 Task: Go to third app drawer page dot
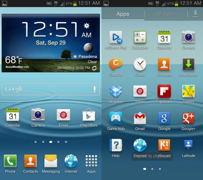[x=160, y=169]
